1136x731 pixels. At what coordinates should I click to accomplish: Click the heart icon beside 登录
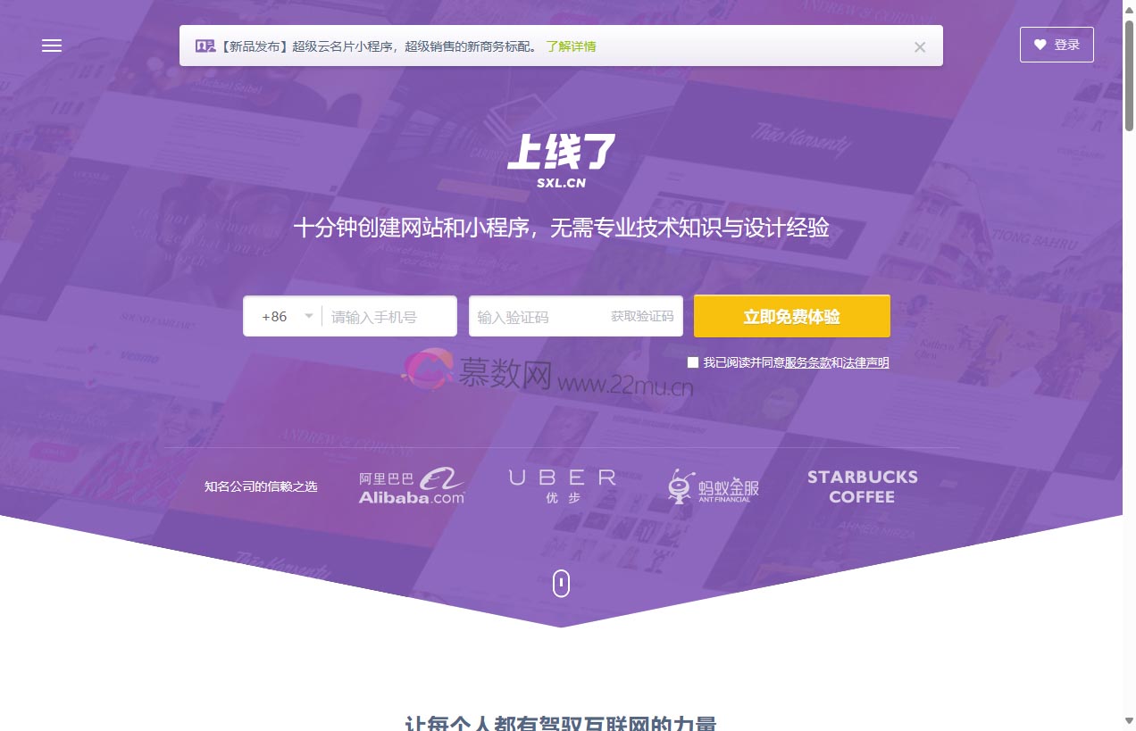click(x=1039, y=45)
